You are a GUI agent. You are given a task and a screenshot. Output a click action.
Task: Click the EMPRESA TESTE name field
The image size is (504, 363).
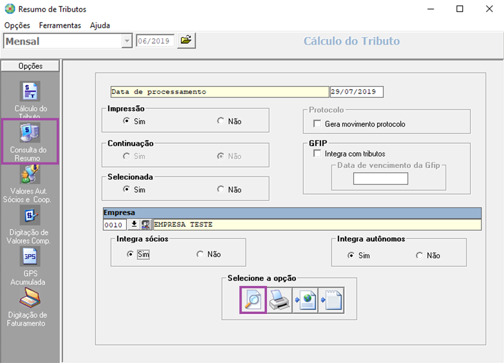[x=317, y=225]
